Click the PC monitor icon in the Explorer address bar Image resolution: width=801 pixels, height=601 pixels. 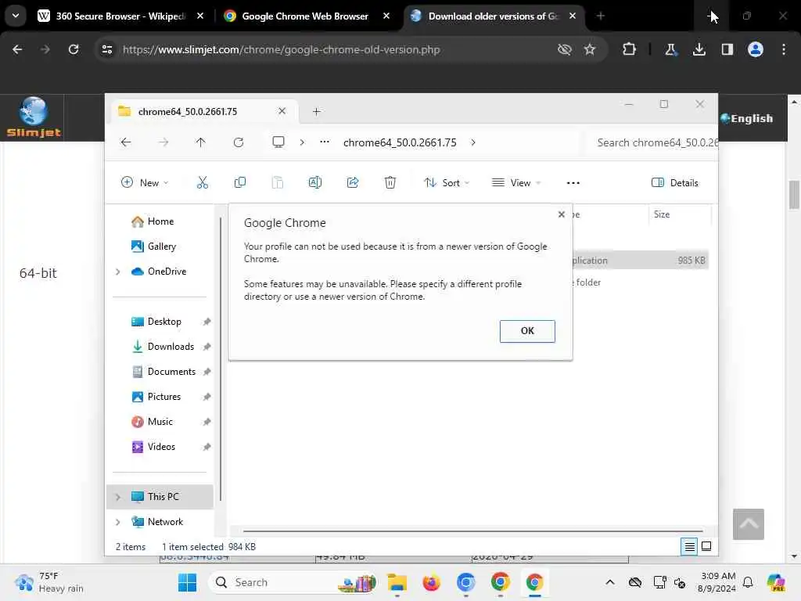click(278, 142)
